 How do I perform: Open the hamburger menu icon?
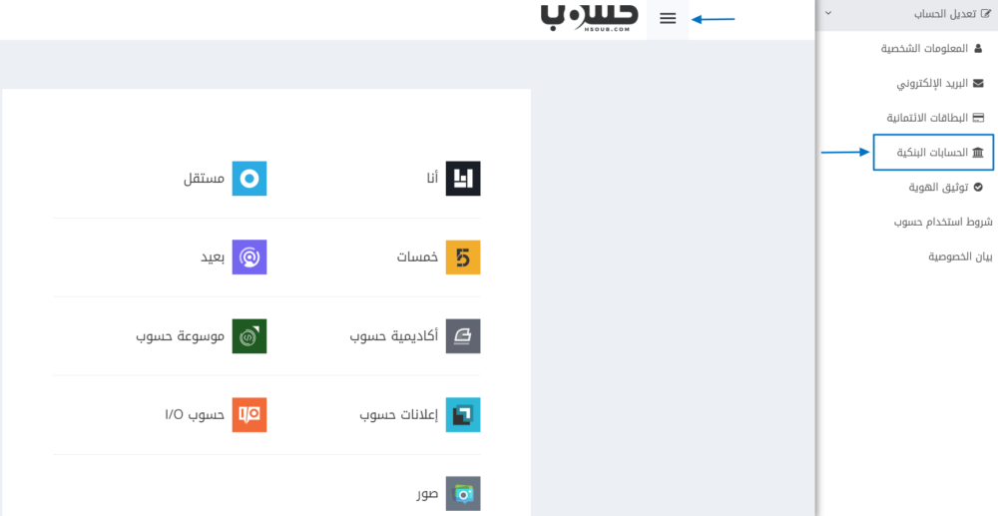[x=668, y=19]
